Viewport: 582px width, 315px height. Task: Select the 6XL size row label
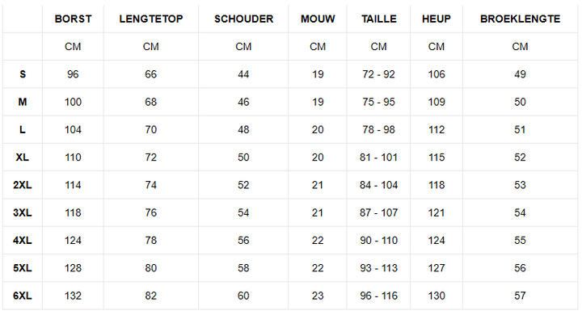coord(23,296)
